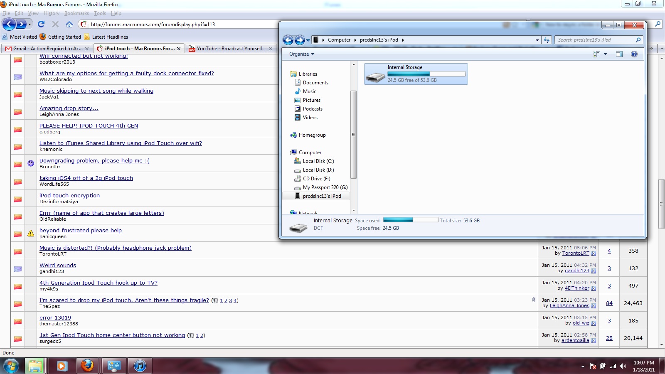Expand breadcrumb arrow after prcdslnc13's iPod

(x=403, y=40)
